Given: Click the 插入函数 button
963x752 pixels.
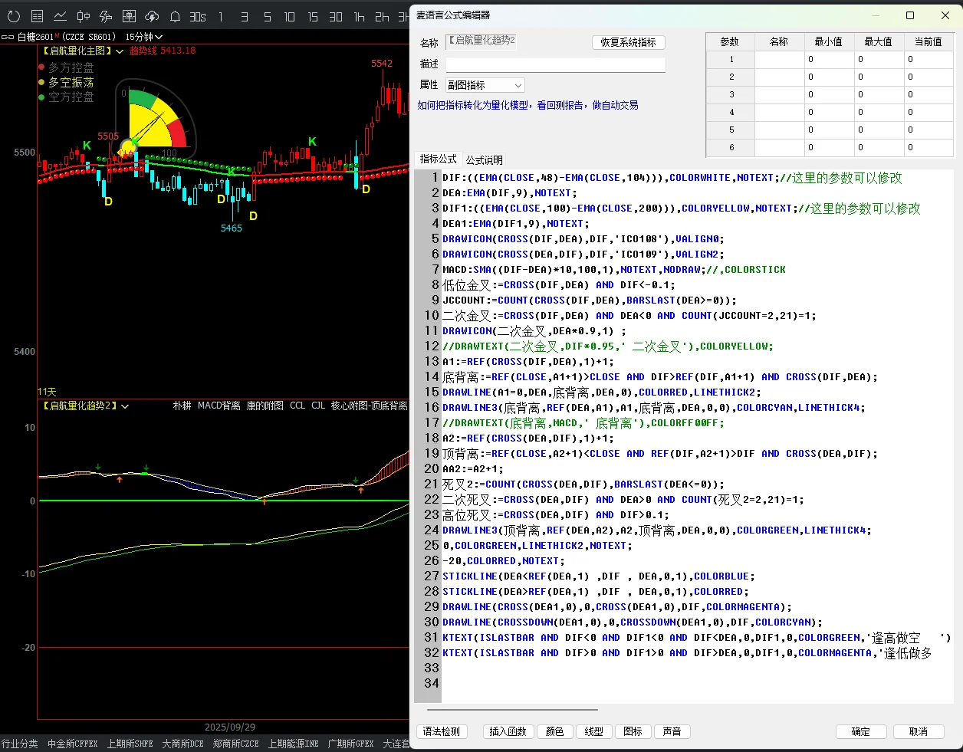Looking at the screenshot, I should [x=508, y=731].
